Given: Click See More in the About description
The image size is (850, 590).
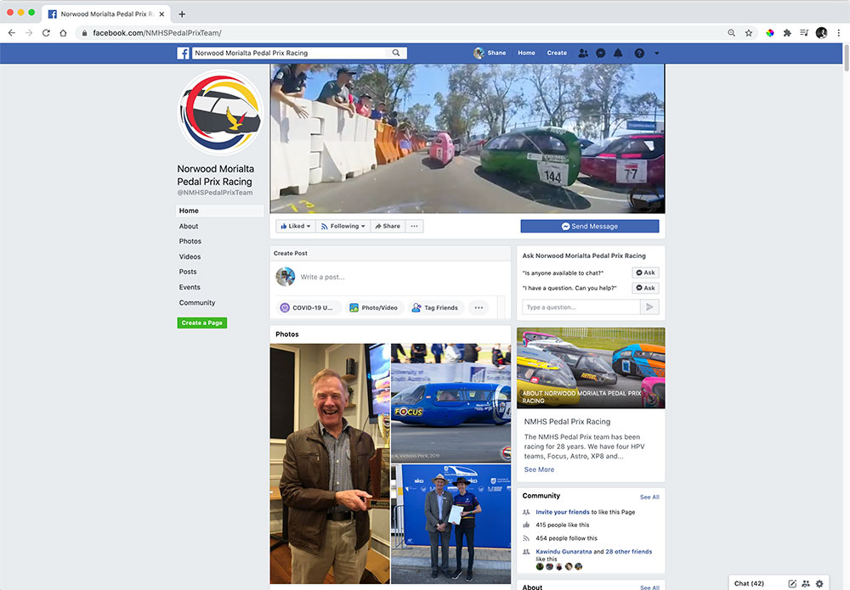Looking at the screenshot, I should pyautogui.click(x=540, y=469).
